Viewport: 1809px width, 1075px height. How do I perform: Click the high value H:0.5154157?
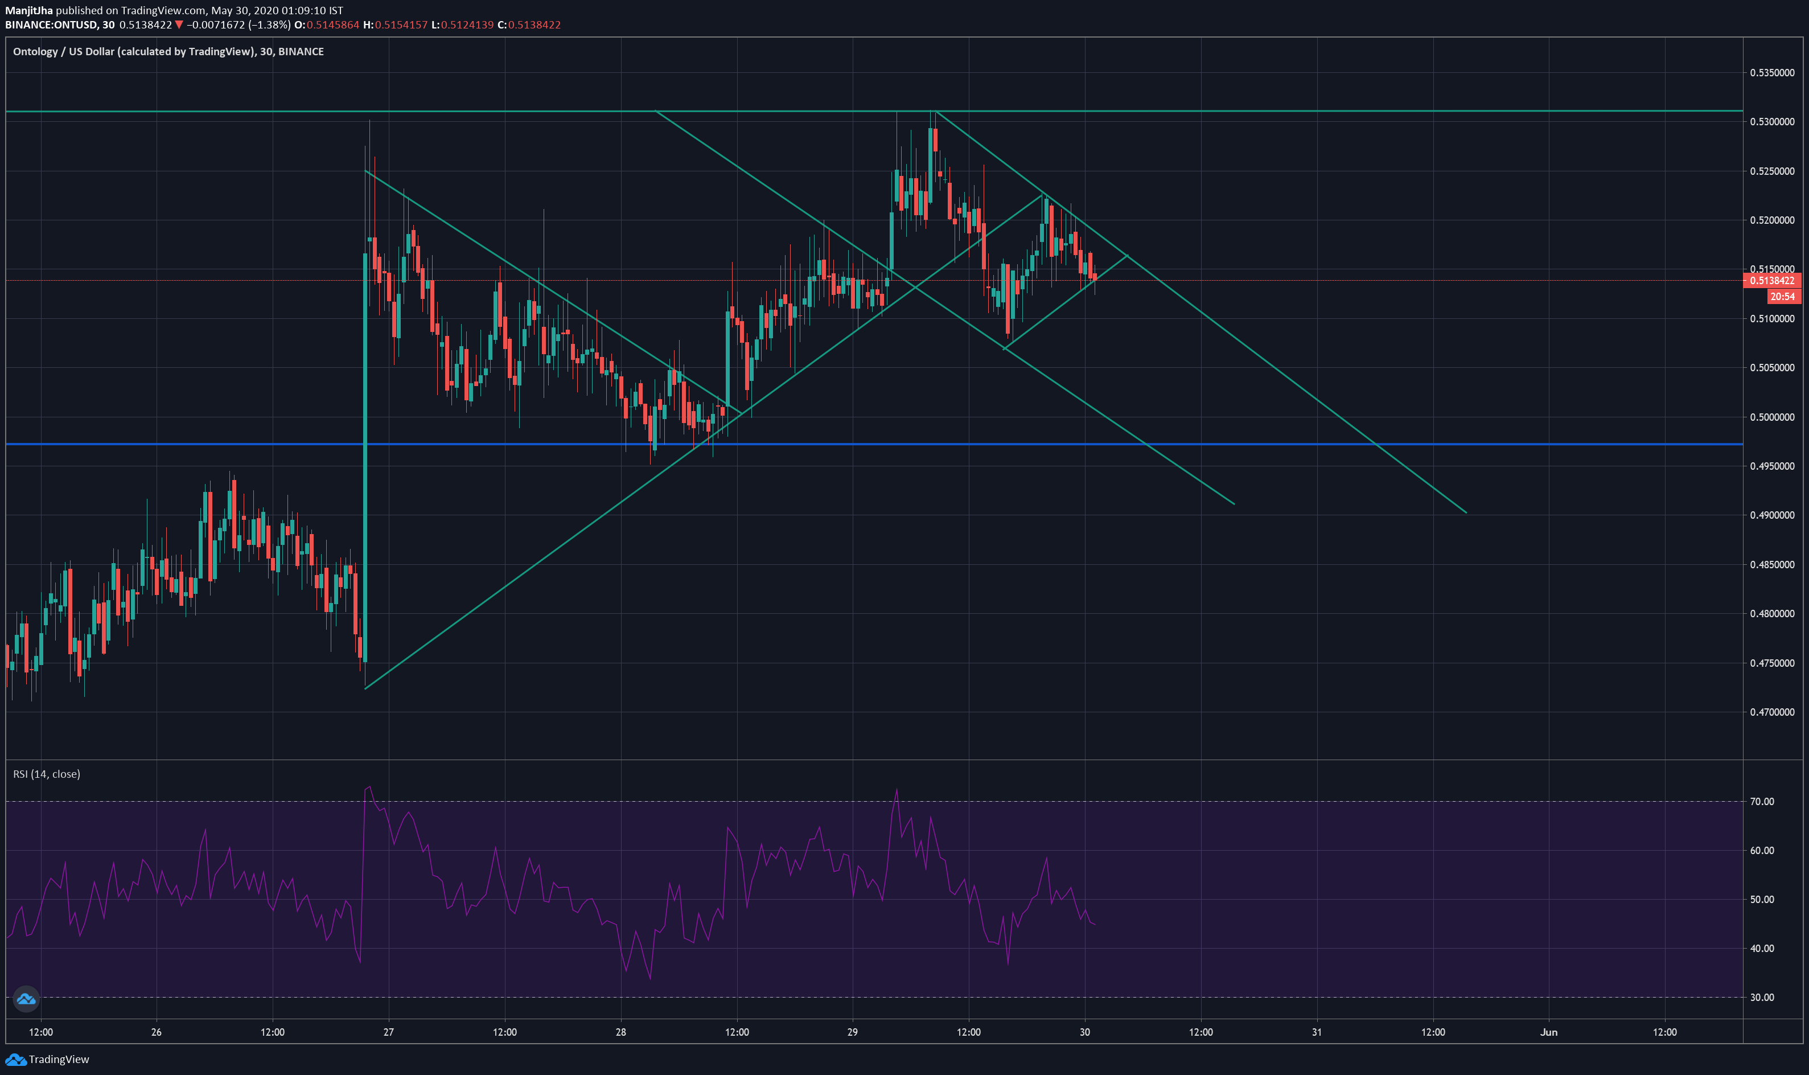pos(396,24)
